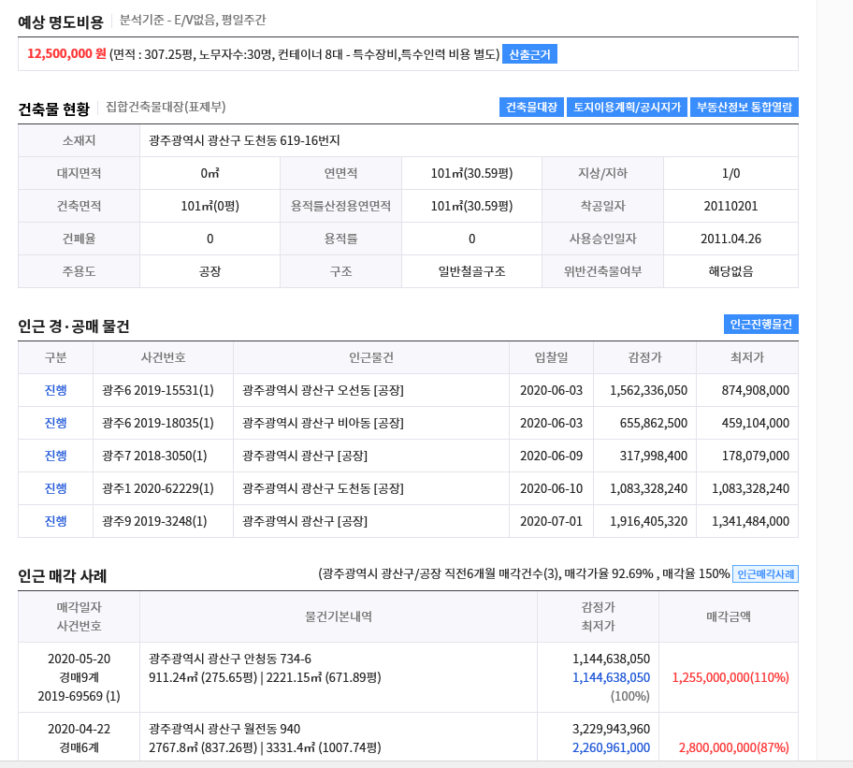Click address 광주광역시 광산구 도천동 619-16번지
The width and height of the screenshot is (853, 768).
click(x=244, y=140)
